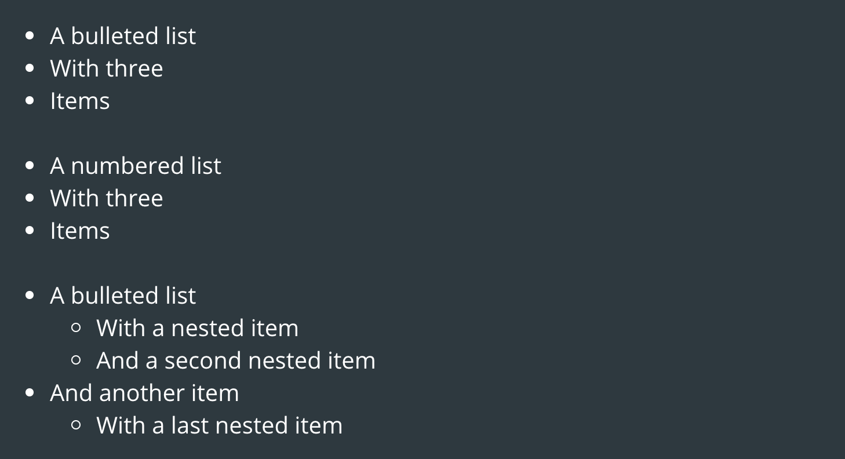Click 'A bulleted list' above 'With a nested item'
The width and height of the screenshot is (845, 459).
[123, 296]
